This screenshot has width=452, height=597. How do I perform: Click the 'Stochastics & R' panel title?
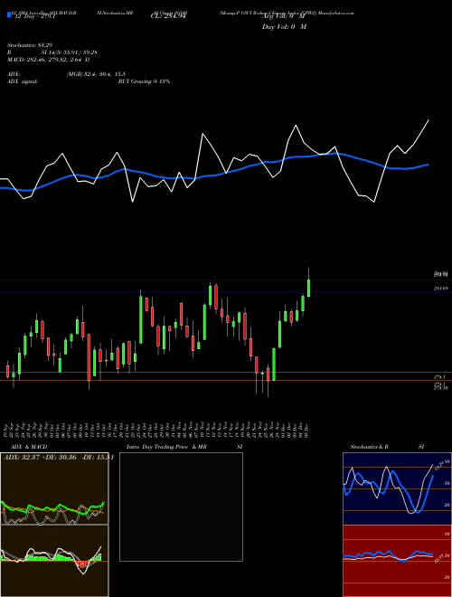coord(370,447)
